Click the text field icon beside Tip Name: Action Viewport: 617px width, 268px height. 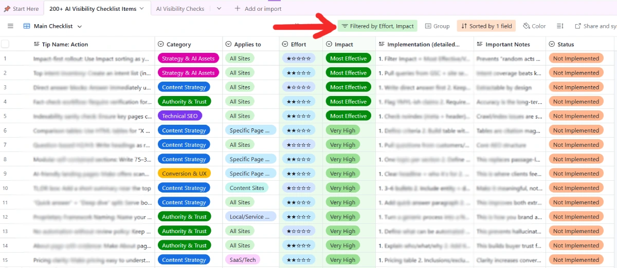coord(36,45)
